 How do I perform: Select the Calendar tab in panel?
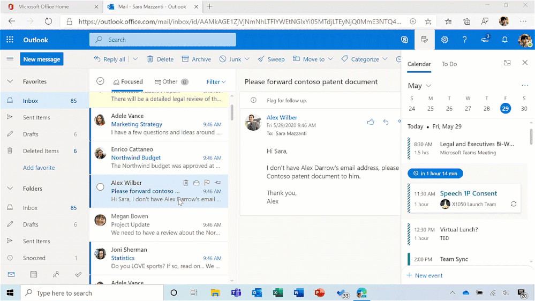point(419,64)
